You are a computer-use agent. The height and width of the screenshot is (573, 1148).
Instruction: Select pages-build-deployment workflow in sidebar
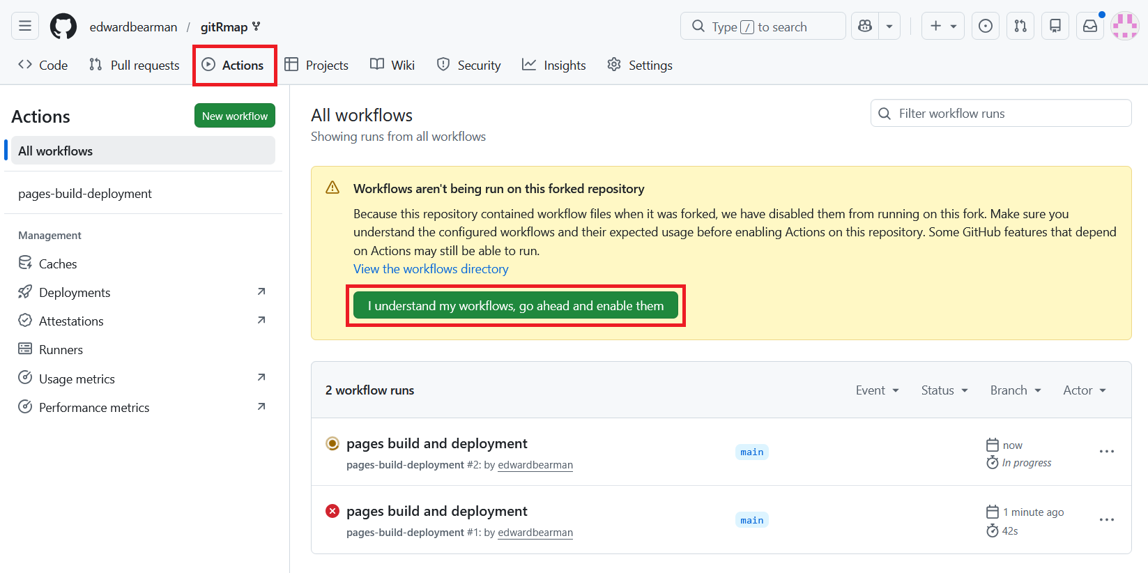[x=85, y=194]
